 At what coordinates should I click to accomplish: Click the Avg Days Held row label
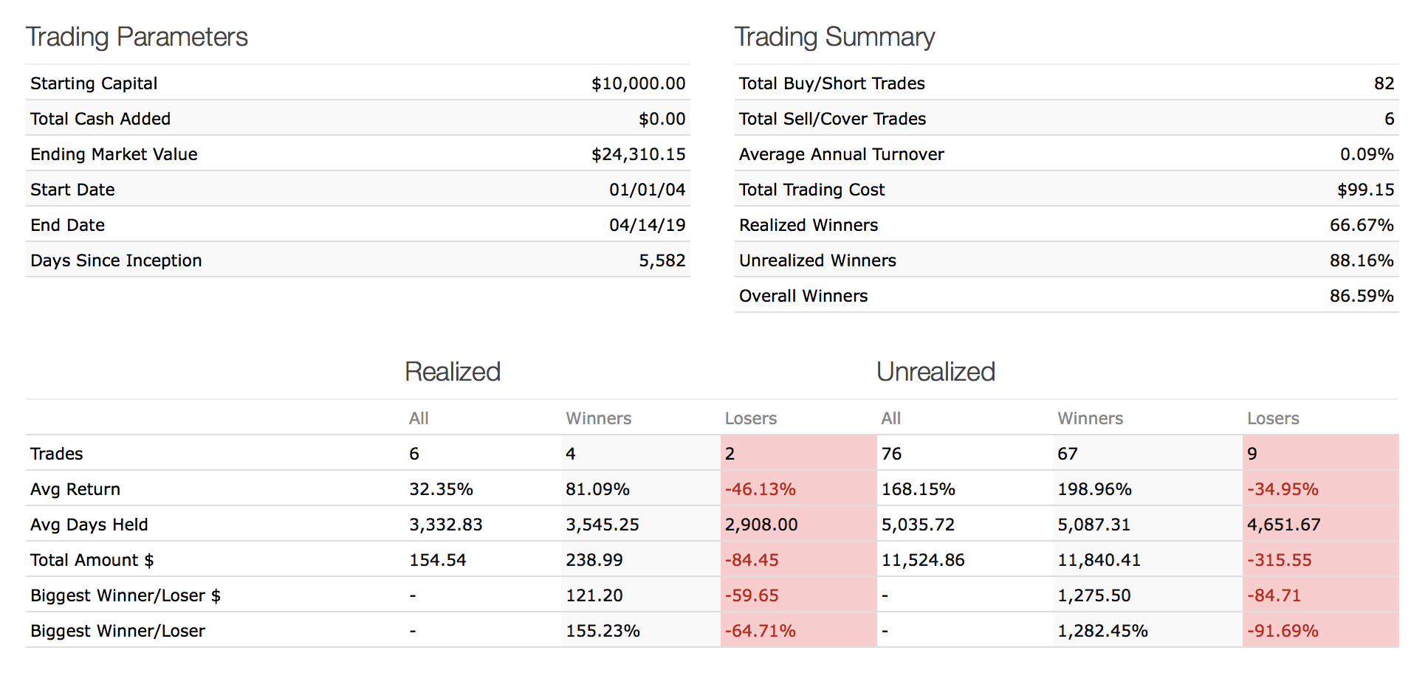coord(89,525)
